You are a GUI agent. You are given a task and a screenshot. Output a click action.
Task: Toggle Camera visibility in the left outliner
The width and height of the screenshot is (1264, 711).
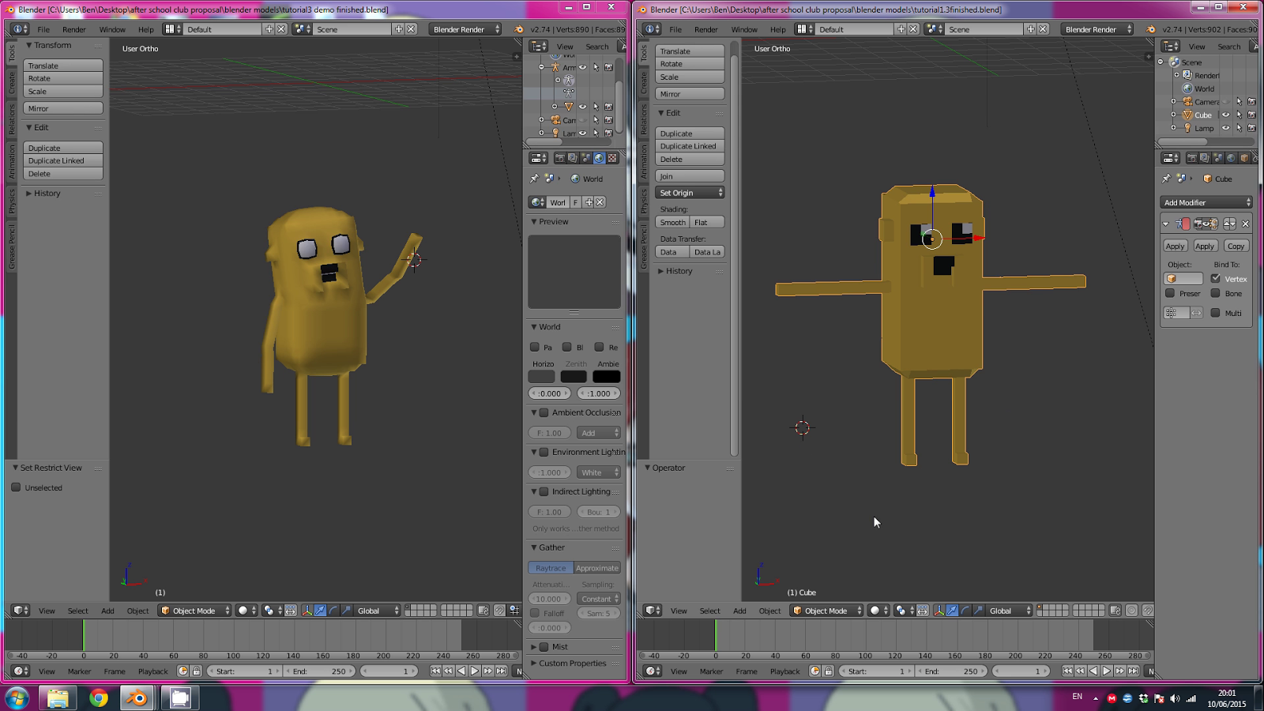coord(583,120)
